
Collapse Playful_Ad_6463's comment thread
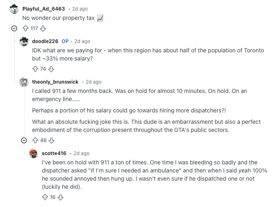pos(14,28)
